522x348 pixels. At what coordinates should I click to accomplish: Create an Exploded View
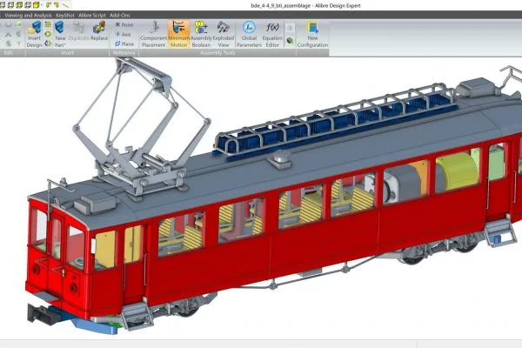[224, 34]
